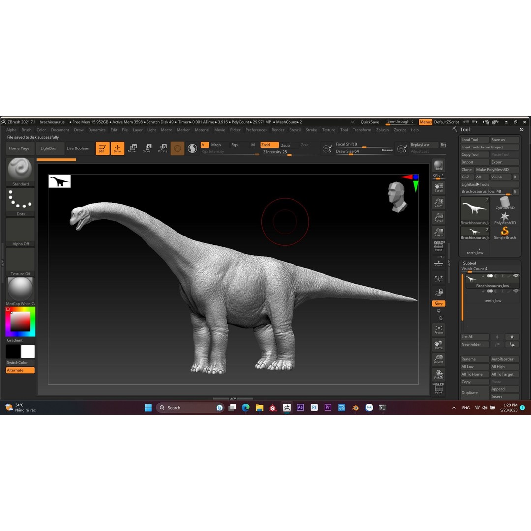Click the Scroll canvas icon
The height and width of the screenshot is (531, 531).
439,188
